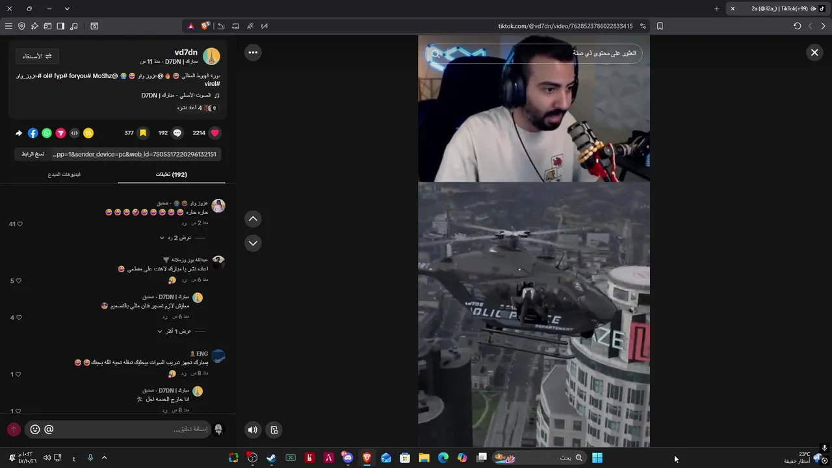832x468 pixels.
Task: Open the vd7dn profile name
Action: [x=186, y=53]
